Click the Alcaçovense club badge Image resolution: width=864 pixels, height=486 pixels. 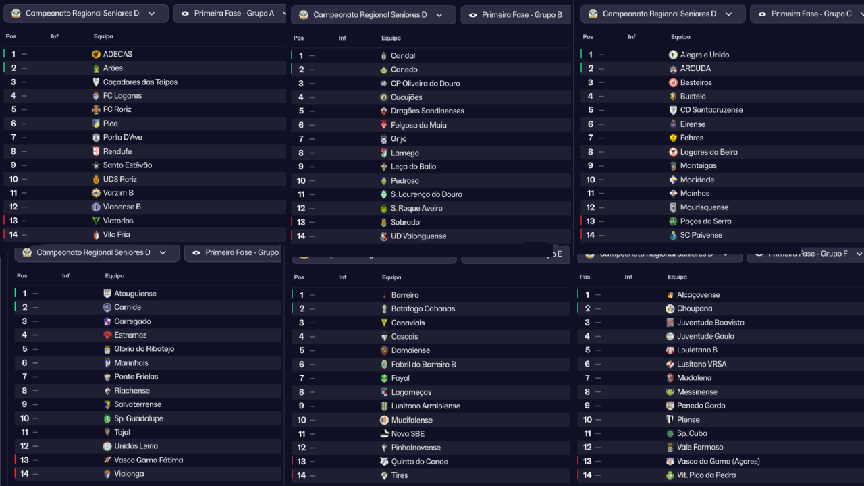tap(670, 295)
